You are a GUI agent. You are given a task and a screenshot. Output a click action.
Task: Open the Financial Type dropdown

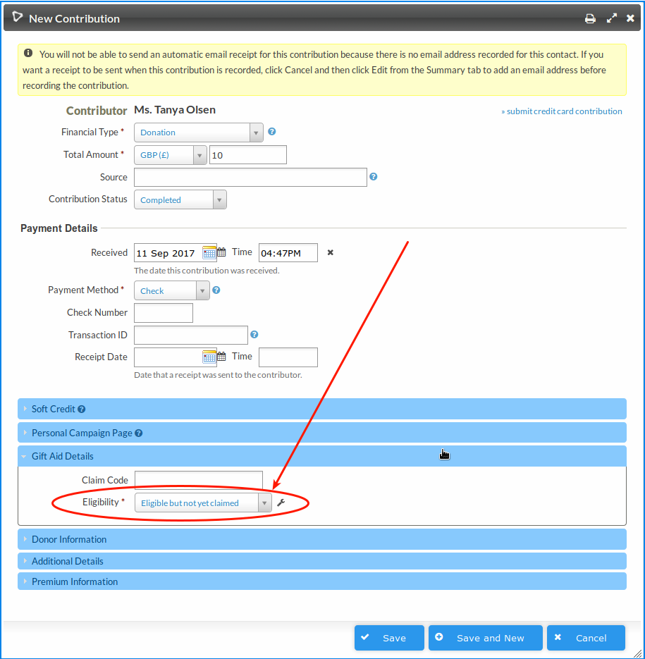(x=198, y=133)
